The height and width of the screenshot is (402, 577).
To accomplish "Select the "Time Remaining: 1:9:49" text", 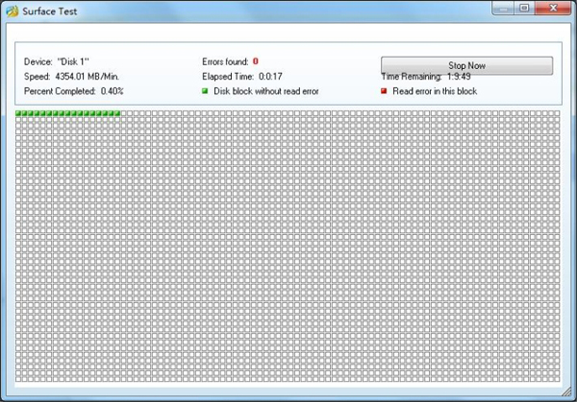I will (x=426, y=77).
